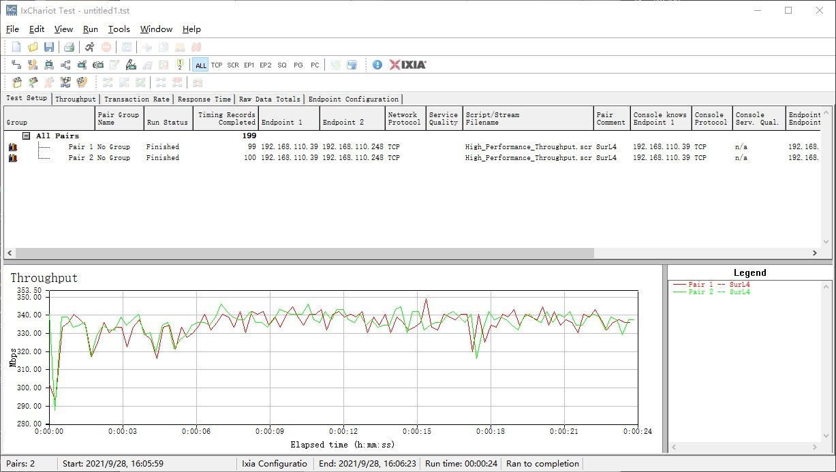836x472 pixels.
Task: Click the fourth icon in third toolbar
Action: [65, 82]
